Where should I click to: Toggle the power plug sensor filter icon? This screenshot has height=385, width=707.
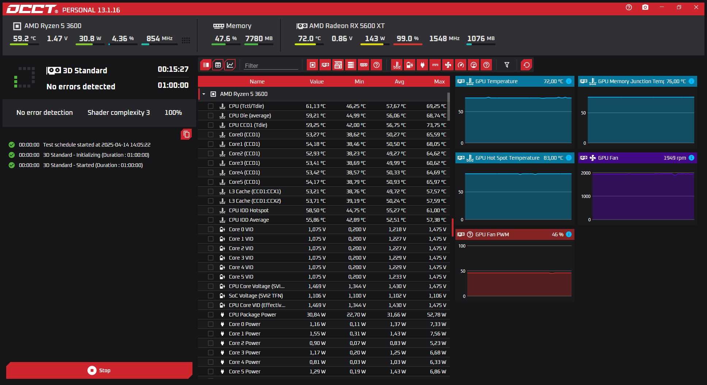(x=423, y=65)
